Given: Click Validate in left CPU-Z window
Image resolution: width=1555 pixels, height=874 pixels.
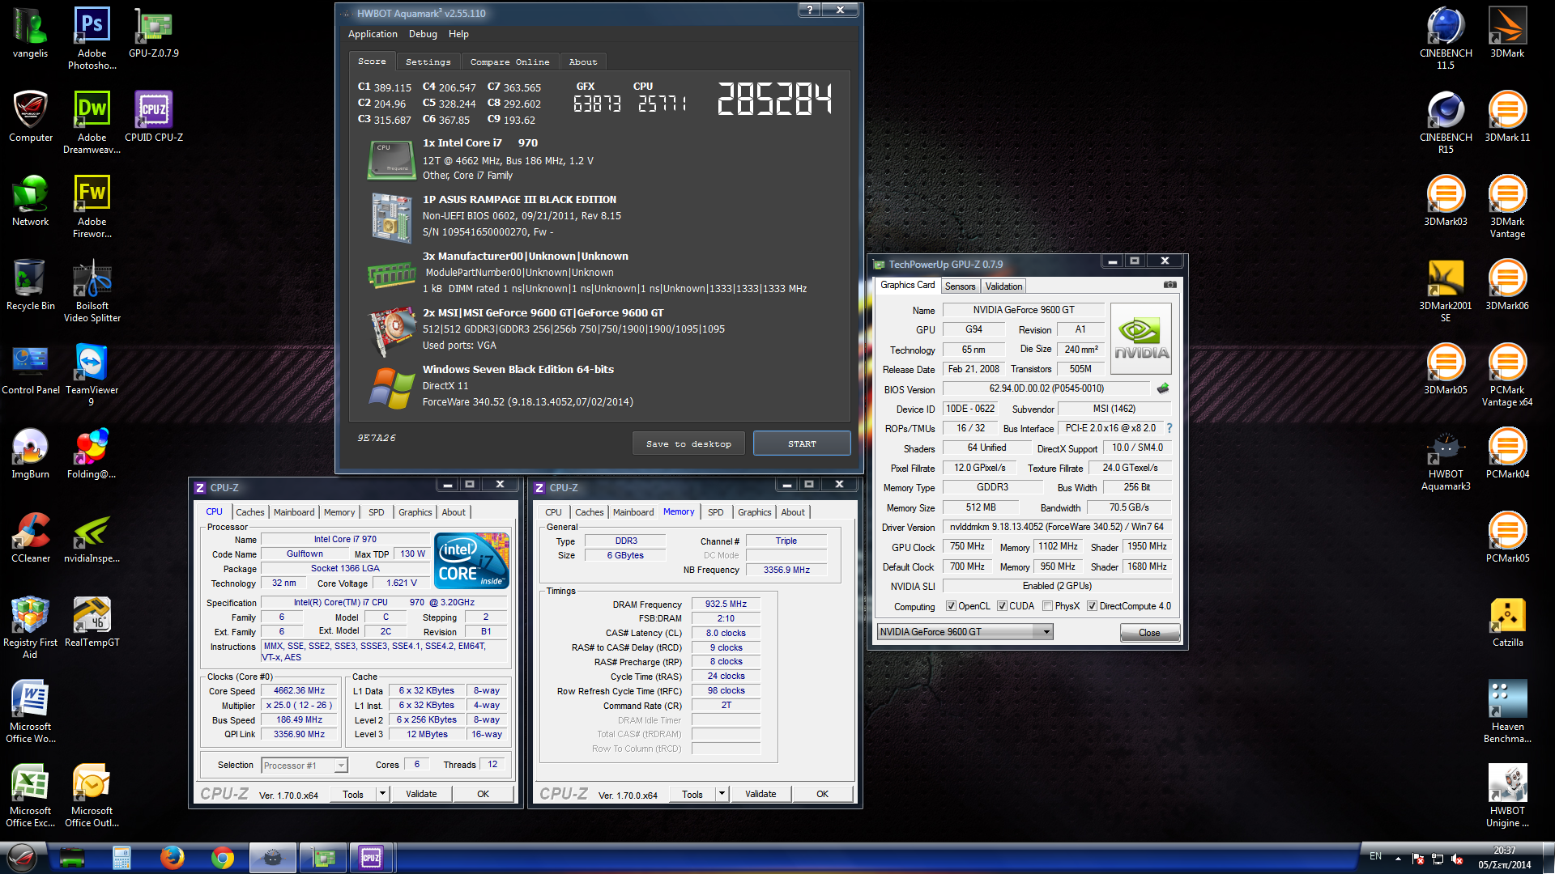Looking at the screenshot, I should (421, 794).
